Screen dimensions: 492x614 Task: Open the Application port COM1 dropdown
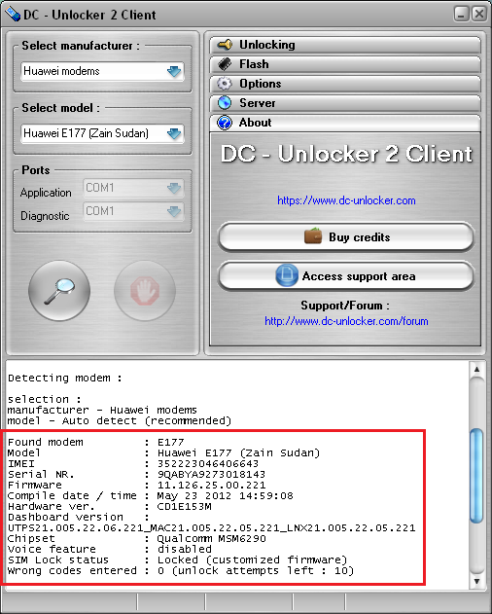pos(133,188)
